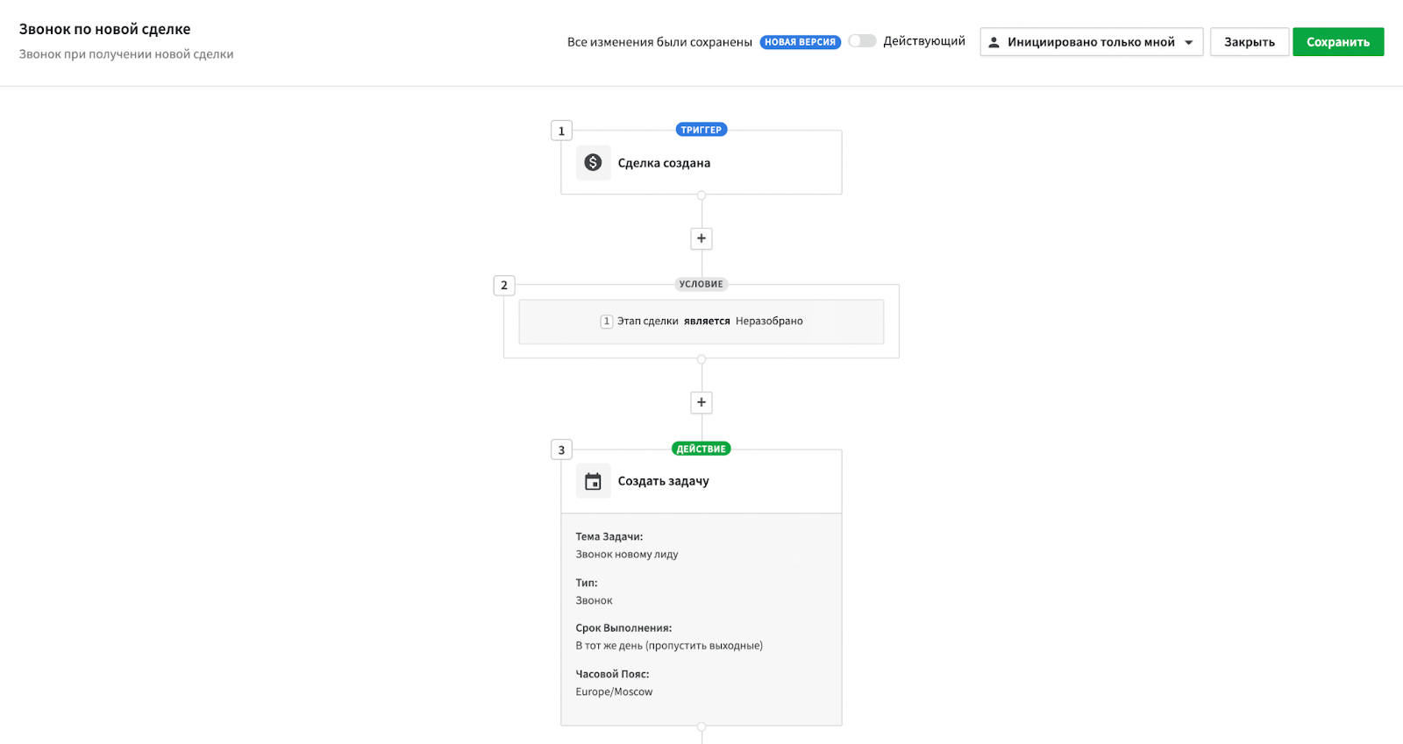Click the Звонок по новой сделке title
Screen dimensions: 1403x744
pyautogui.click(x=105, y=29)
